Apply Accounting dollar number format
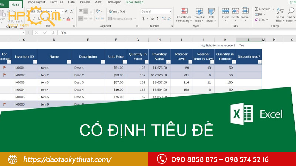The width and height of the screenshot is (296, 166). 144,18
